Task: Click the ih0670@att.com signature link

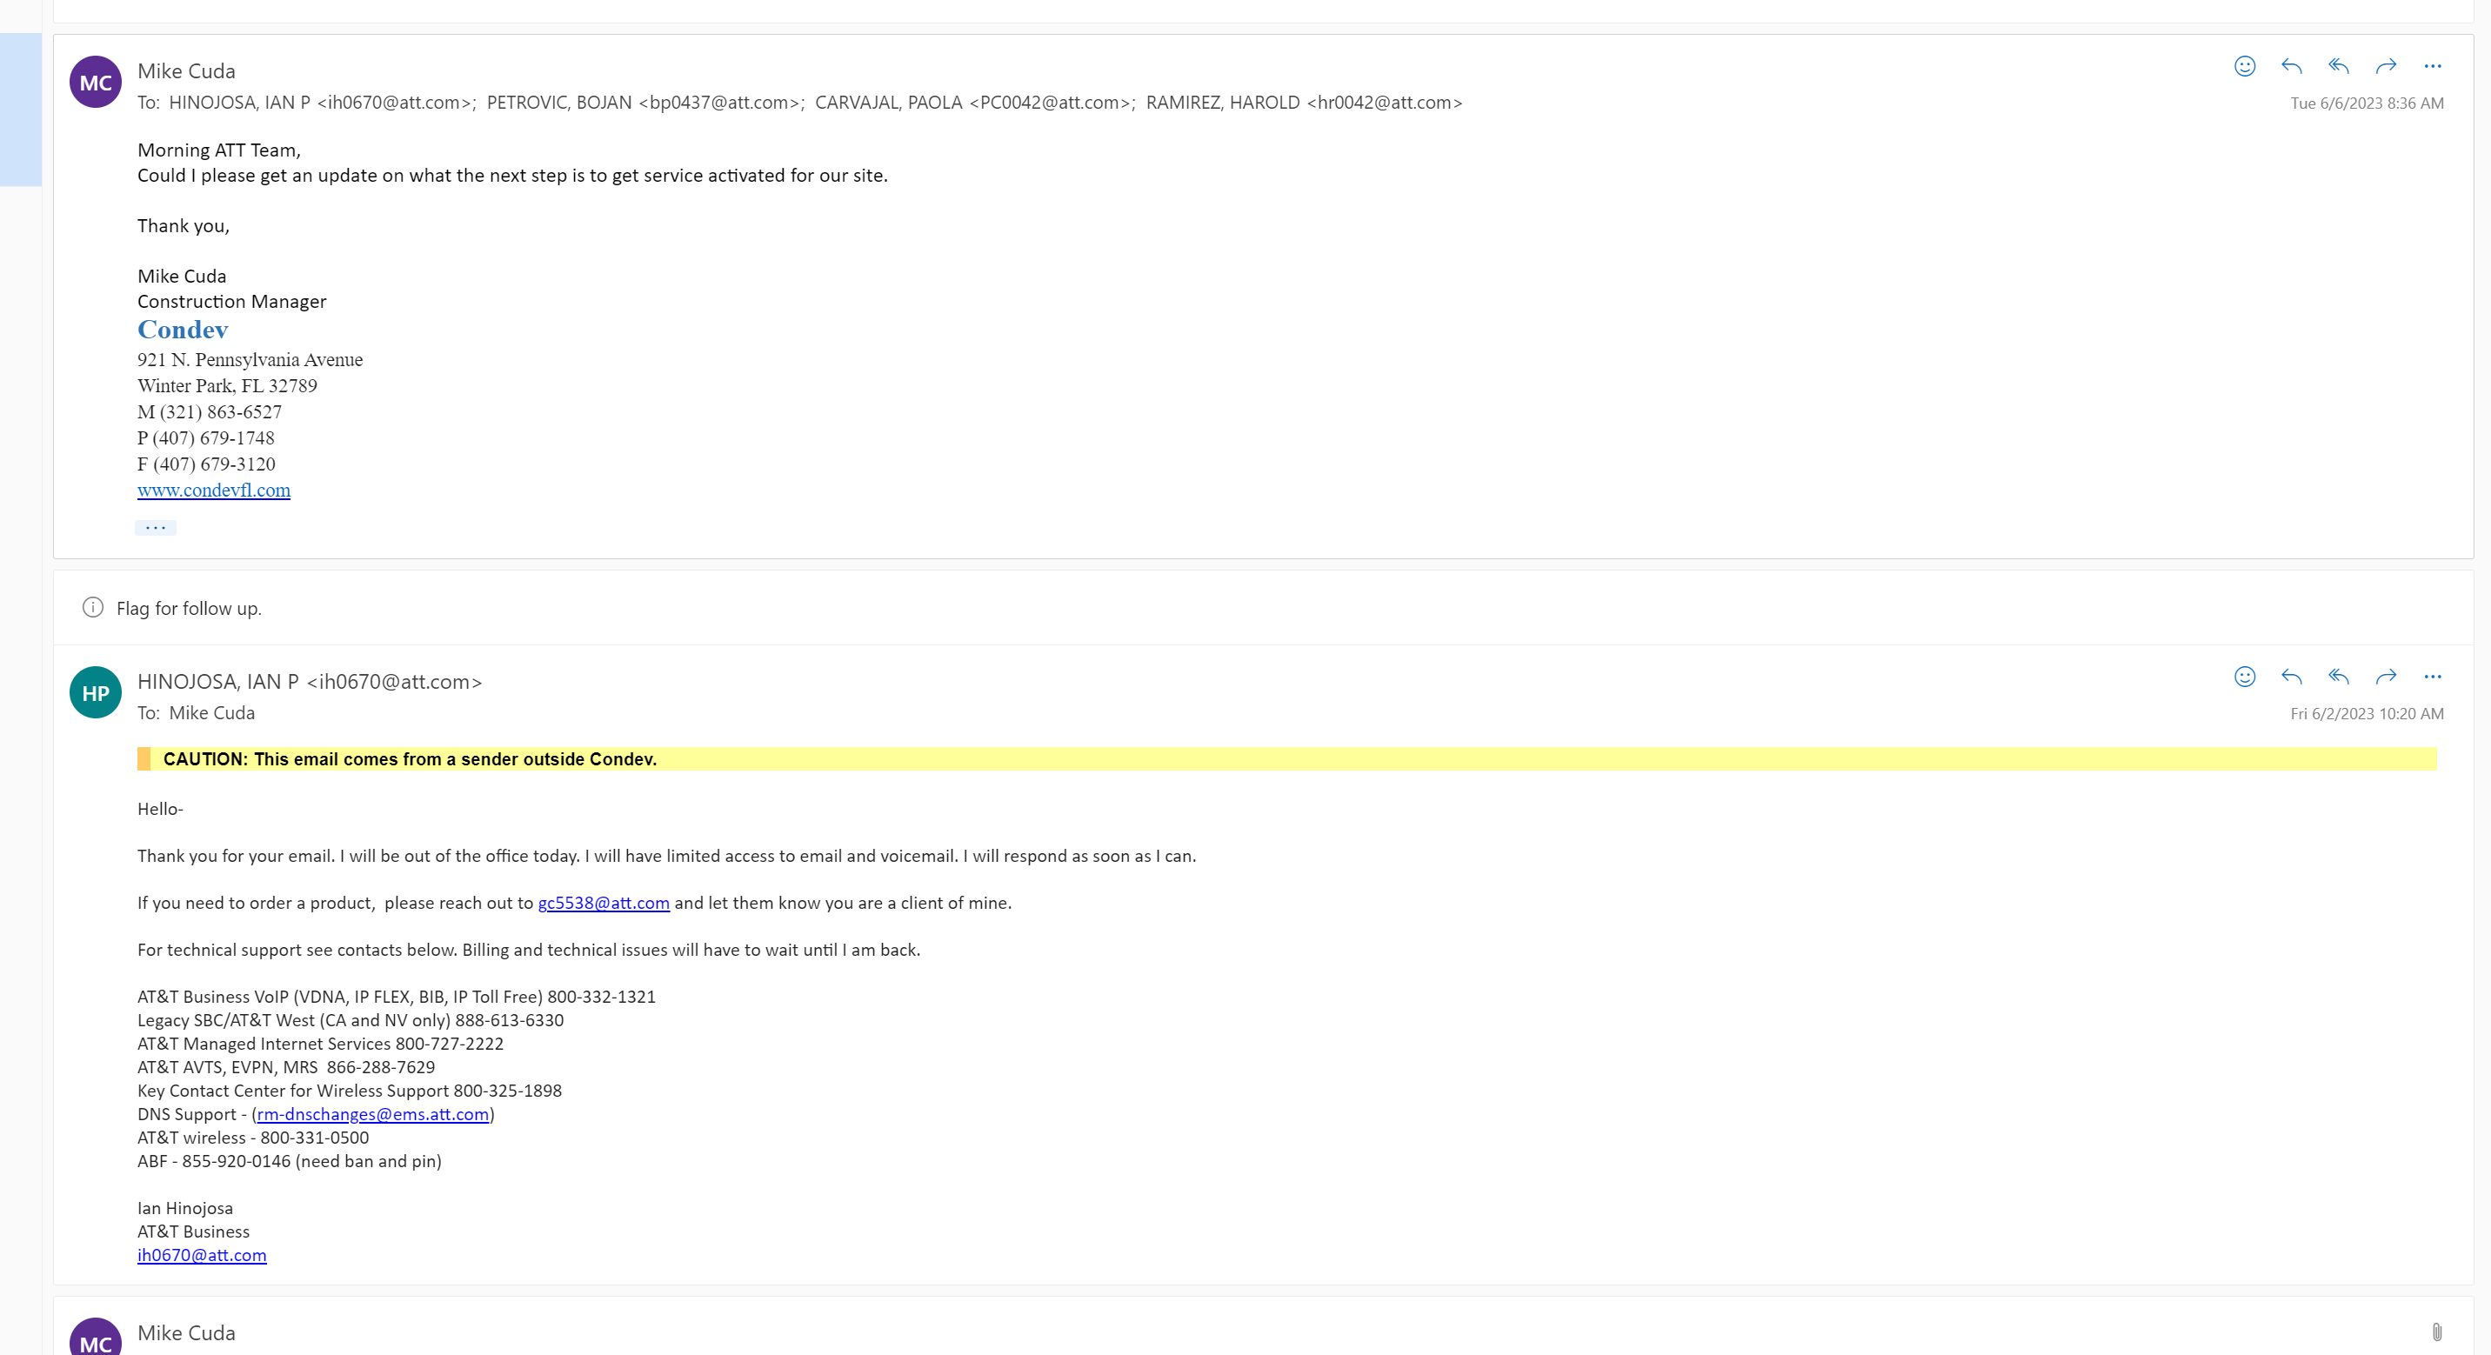Action: coord(201,1255)
